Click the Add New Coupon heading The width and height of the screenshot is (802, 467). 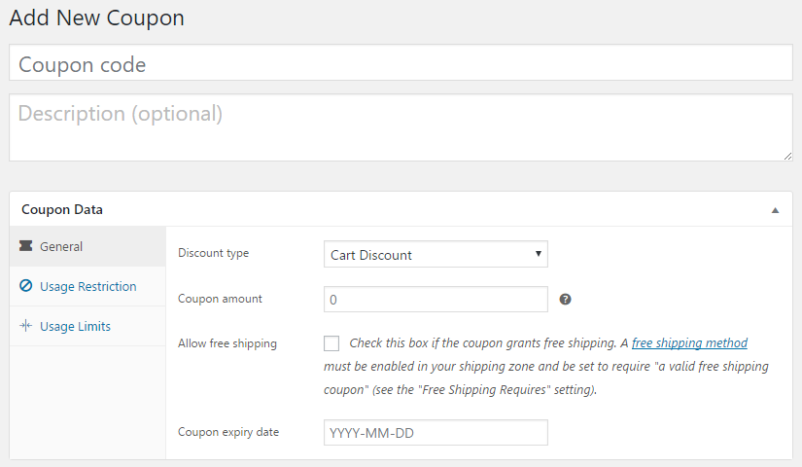tap(96, 18)
